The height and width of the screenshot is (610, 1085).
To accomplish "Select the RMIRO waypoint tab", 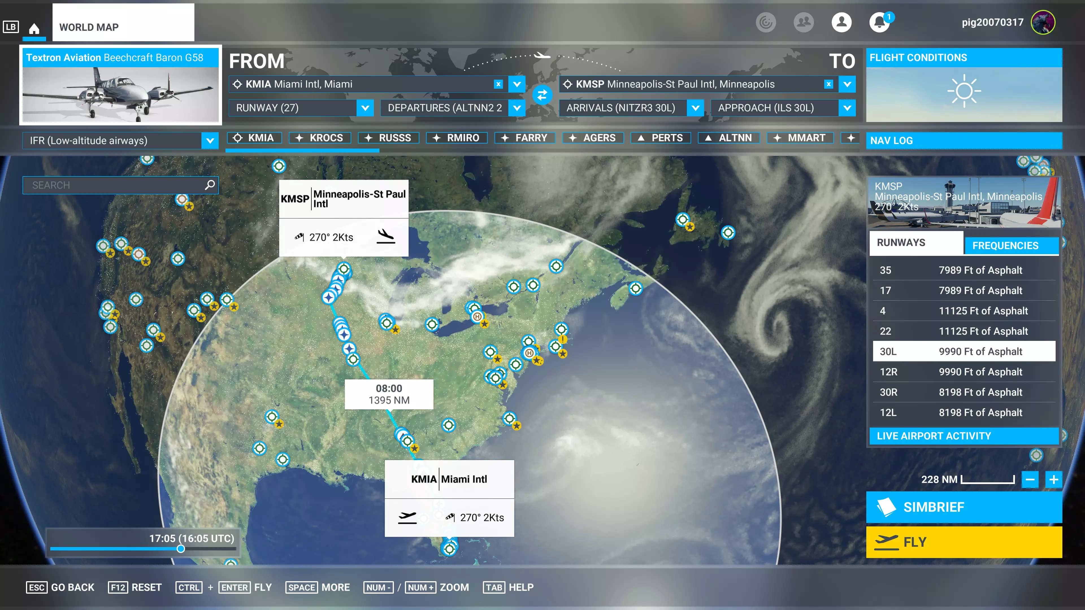I will point(457,138).
